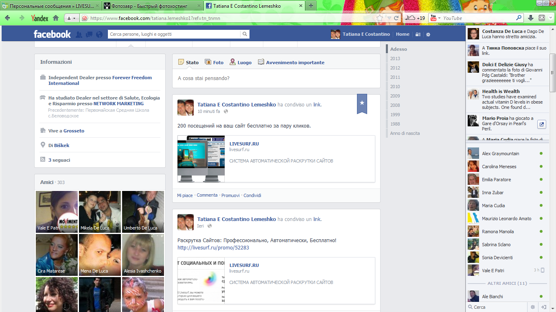Viewport: 556px width, 312px height.
Task: Select the Luogo composer tab
Action: (241, 62)
